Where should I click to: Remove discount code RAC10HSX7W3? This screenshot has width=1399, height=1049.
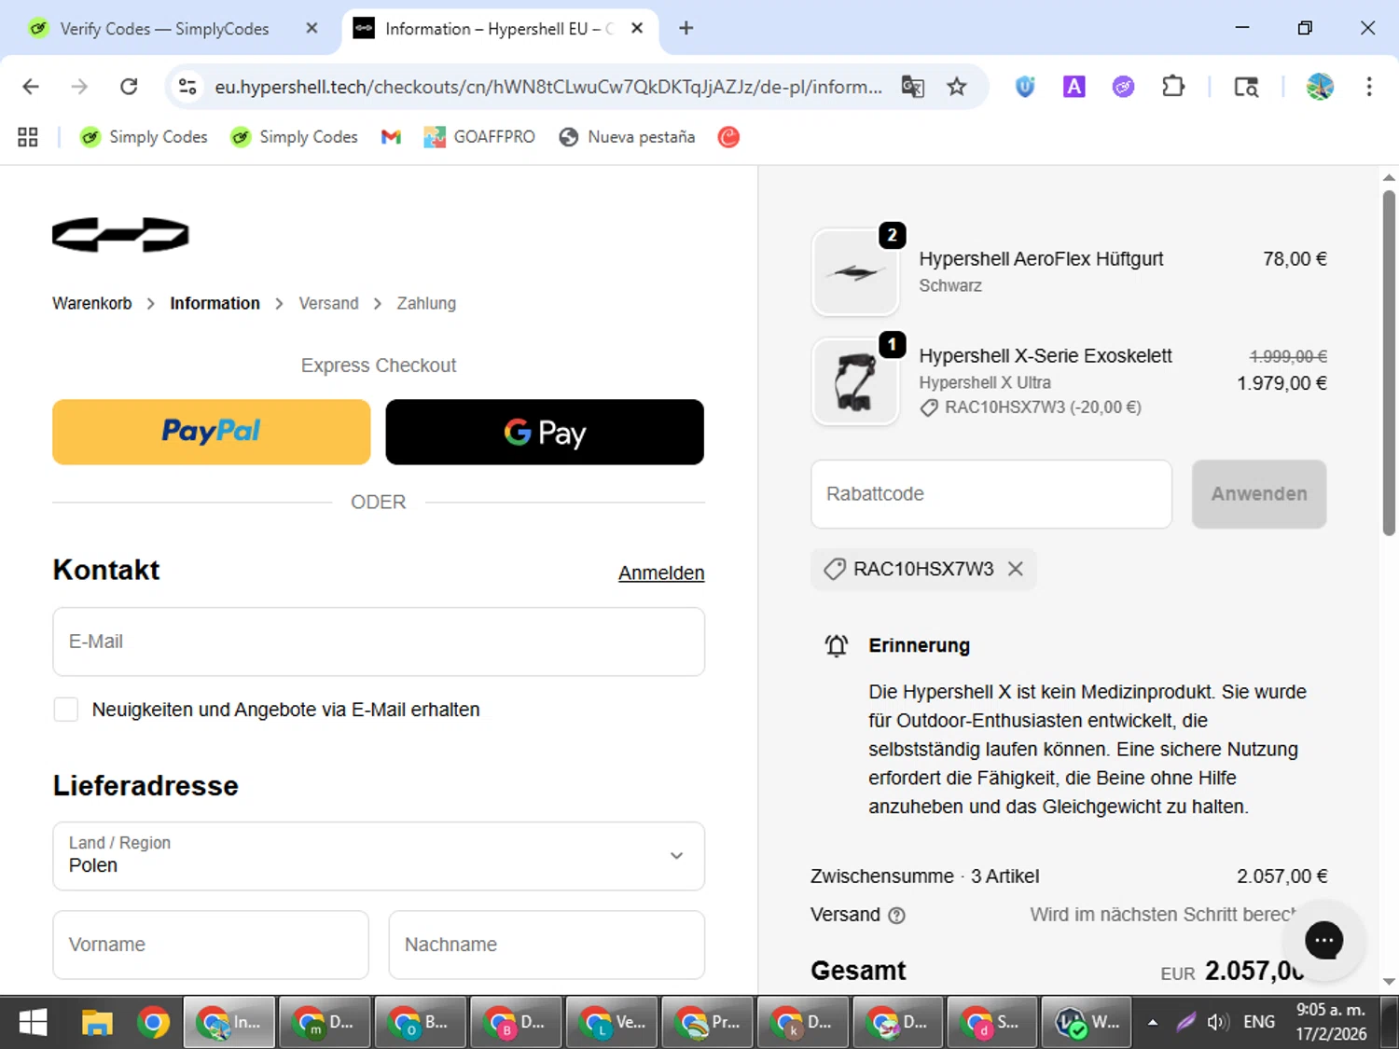(1016, 569)
